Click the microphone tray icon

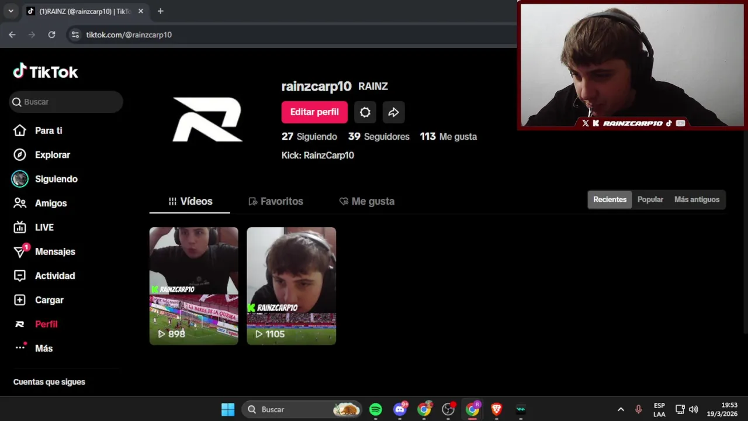638,409
